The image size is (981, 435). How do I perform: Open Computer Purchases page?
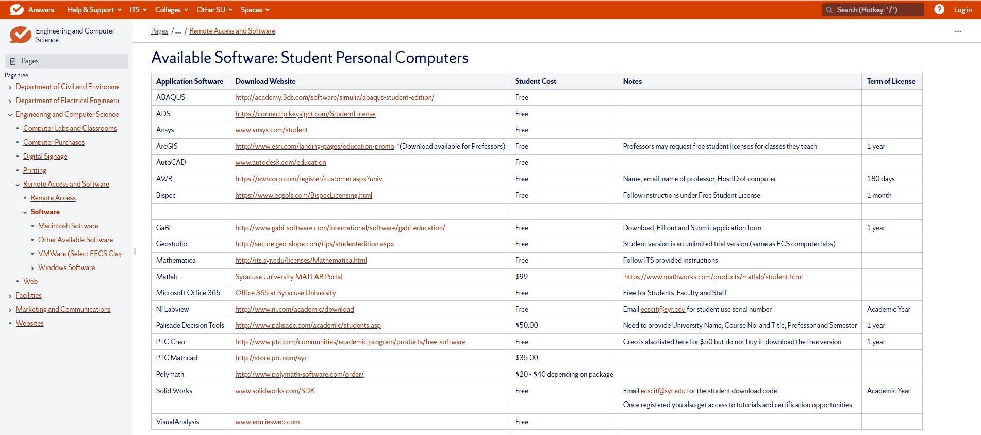pyautogui.click(x=54, y=142)
